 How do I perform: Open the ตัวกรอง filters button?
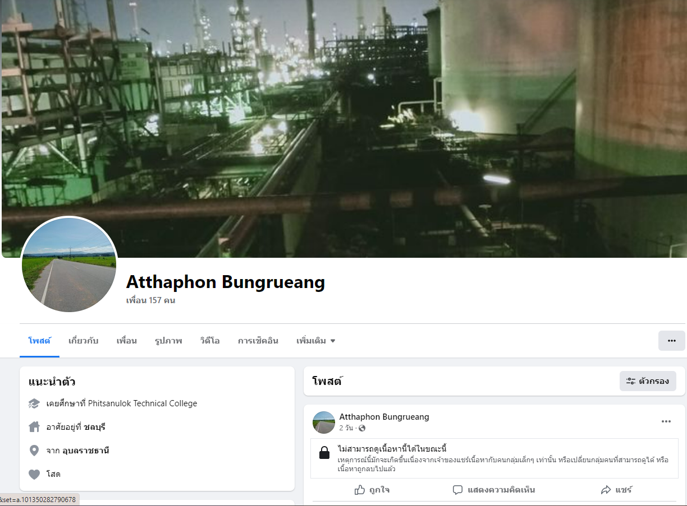(x=648, y=381)
